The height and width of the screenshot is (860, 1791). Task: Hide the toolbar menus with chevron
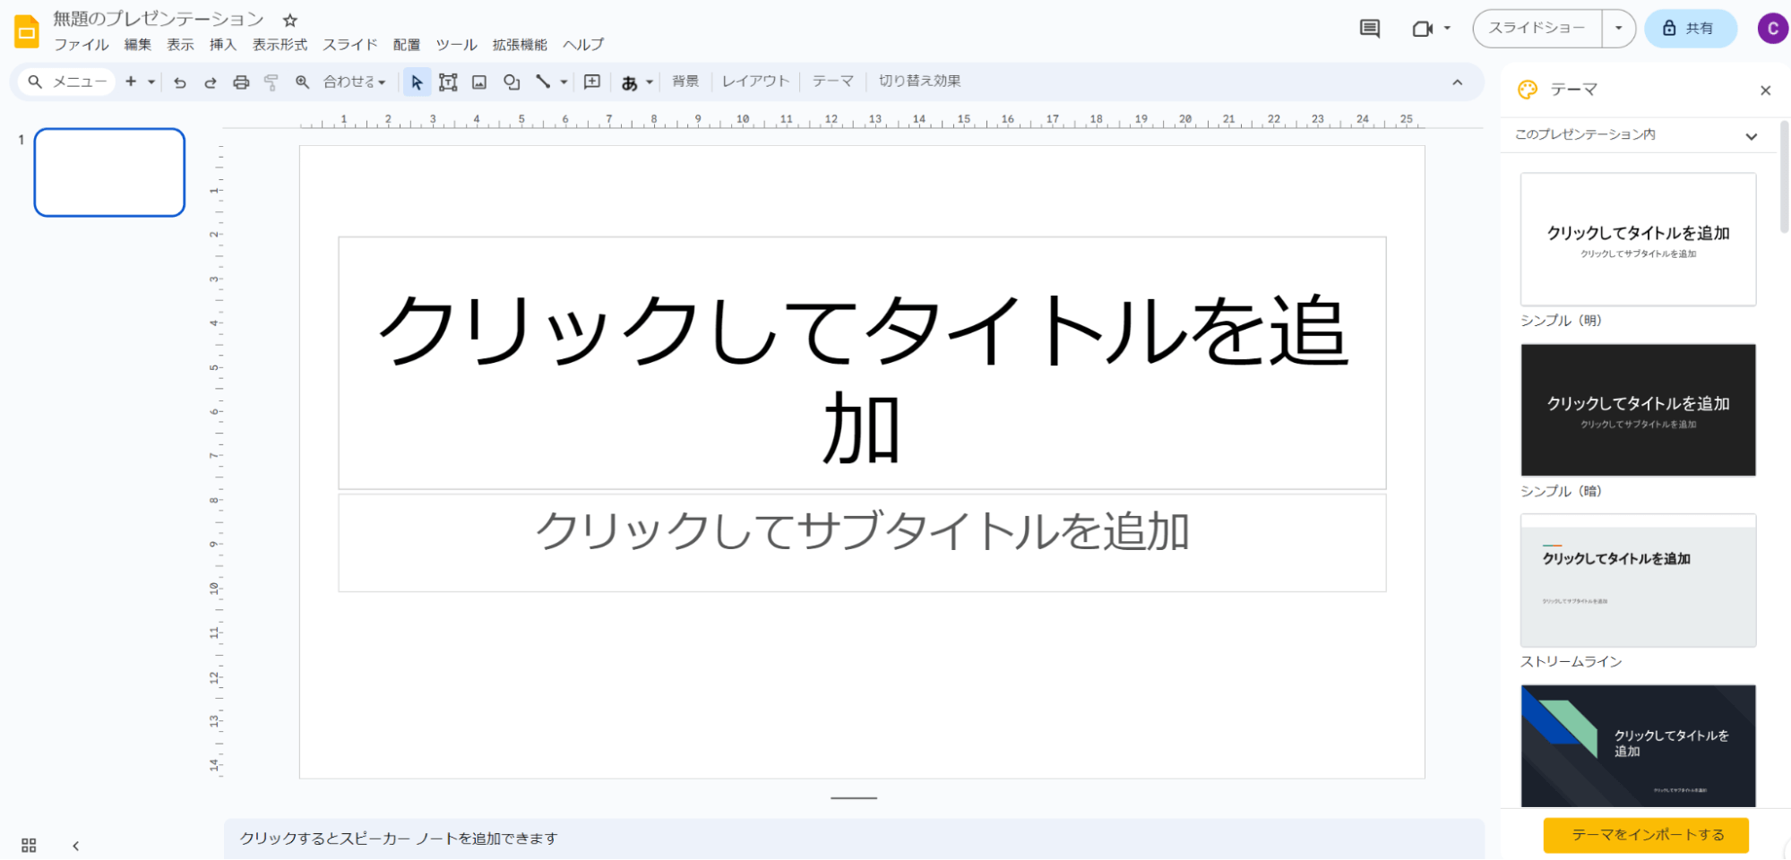(1457, 82)
